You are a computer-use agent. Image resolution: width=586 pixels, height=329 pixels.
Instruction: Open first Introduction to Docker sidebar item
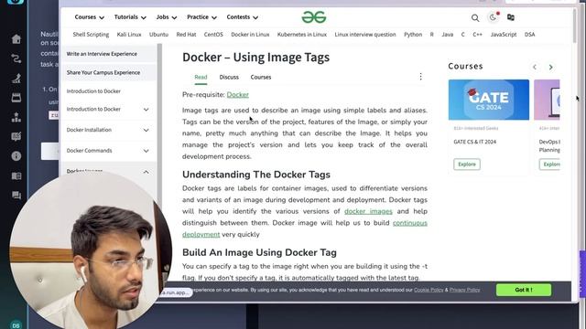(93, 91)
